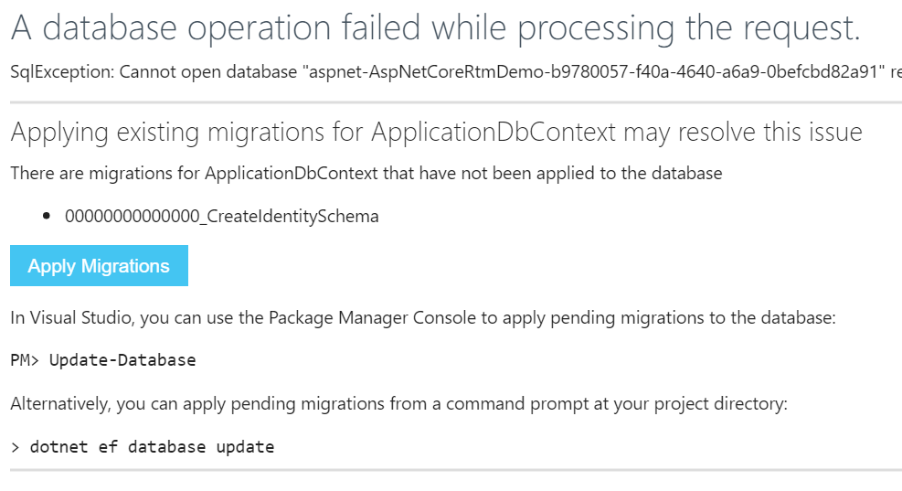Click the horizontal divider below the SqlException line
902x491 pixels.
[x=455, y=97]
